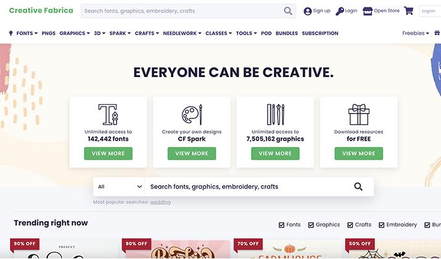Open the shopping cart icon
The width and height of the screenshot is (441, 259).
[x=408, y=10]
